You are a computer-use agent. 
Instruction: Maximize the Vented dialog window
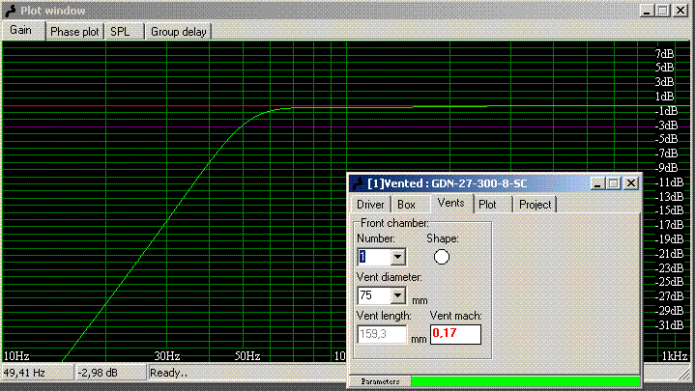click(614, 182)
